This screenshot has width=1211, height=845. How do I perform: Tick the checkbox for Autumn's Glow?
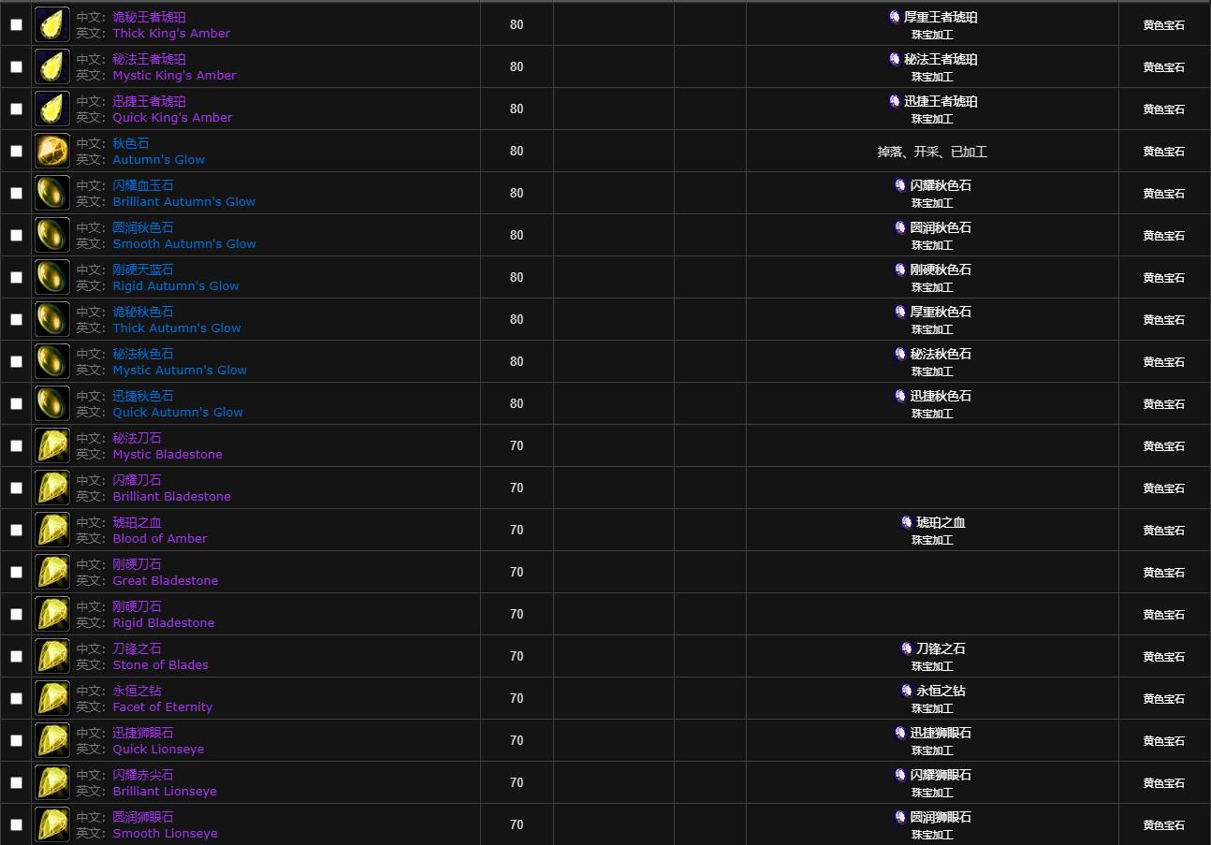(x=16, y=152)
